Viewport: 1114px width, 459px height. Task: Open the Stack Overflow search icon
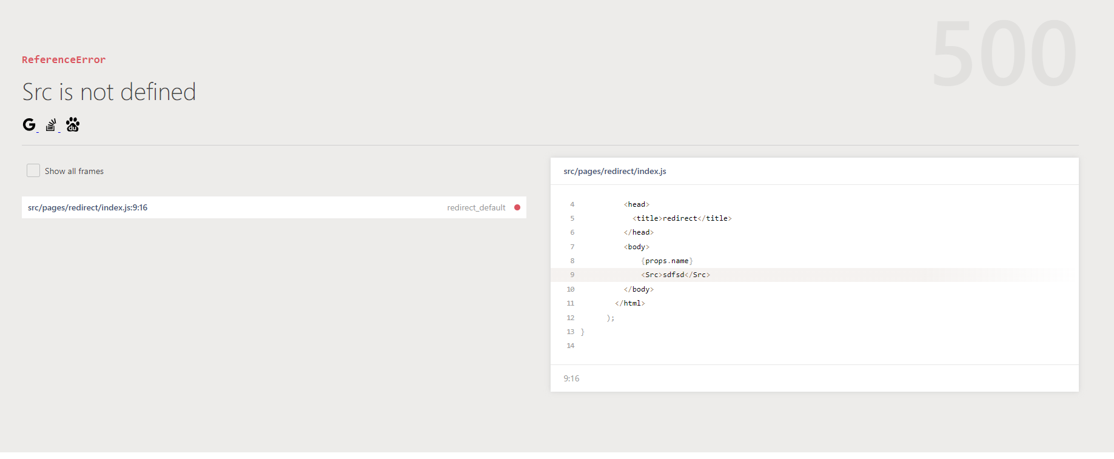pos(51,125)
